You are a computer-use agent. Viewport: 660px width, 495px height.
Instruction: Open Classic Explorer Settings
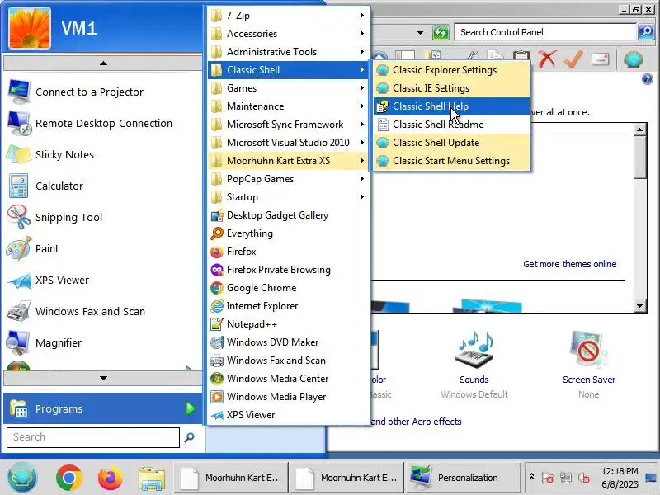coord(451,70)
